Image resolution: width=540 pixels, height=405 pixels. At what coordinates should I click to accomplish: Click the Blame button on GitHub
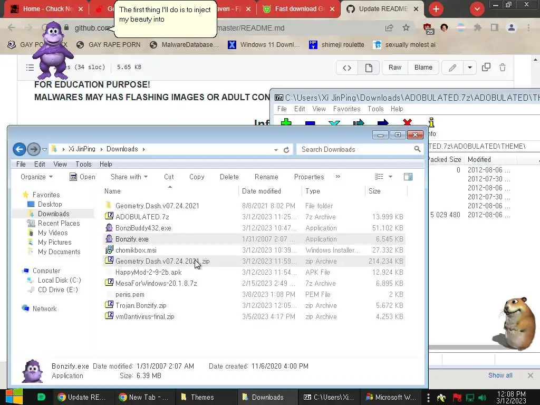pos(423,67)
